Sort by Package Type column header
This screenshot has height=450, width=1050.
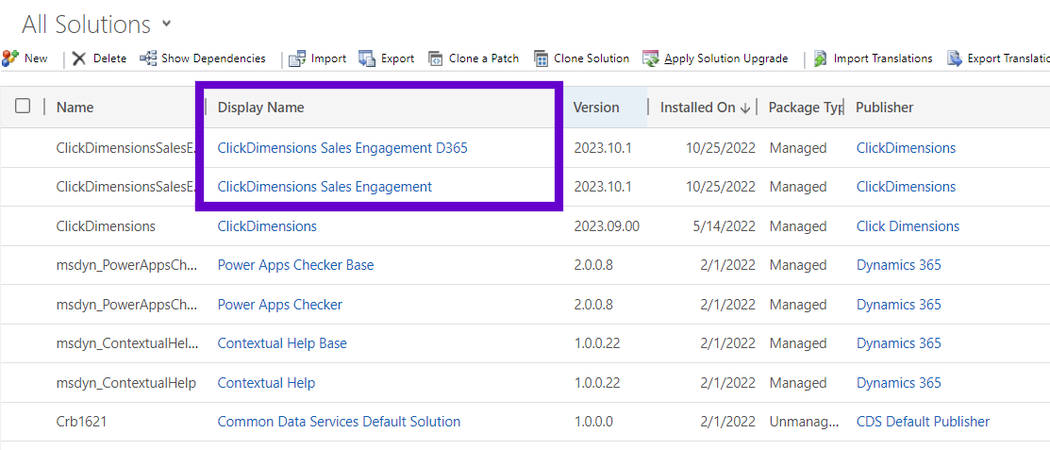(806, 108)
